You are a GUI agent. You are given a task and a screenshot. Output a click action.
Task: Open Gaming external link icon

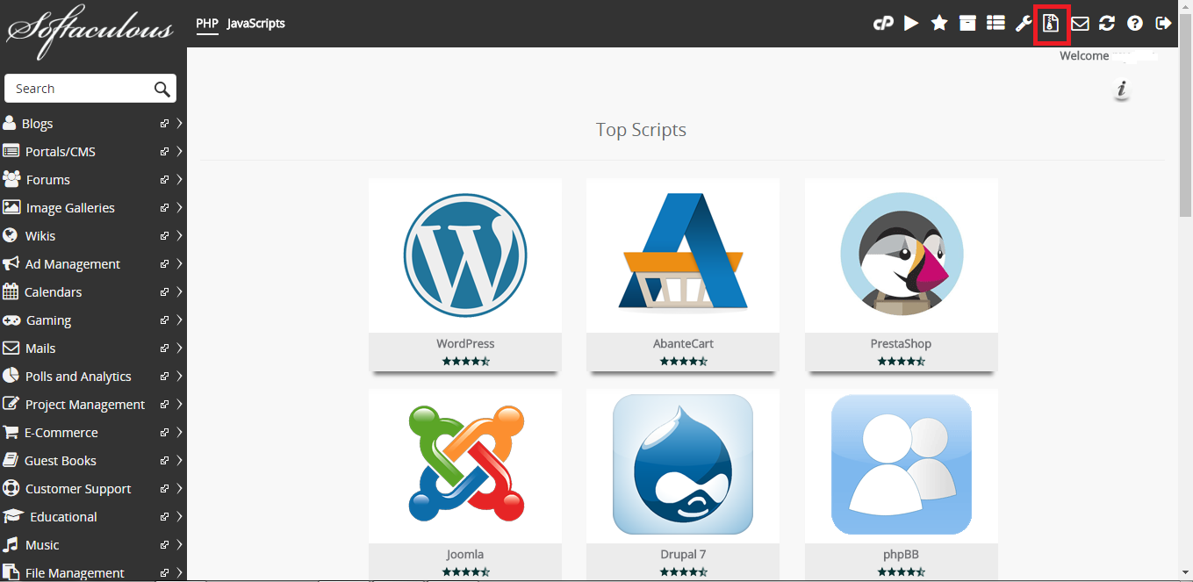tap(164, 320)
